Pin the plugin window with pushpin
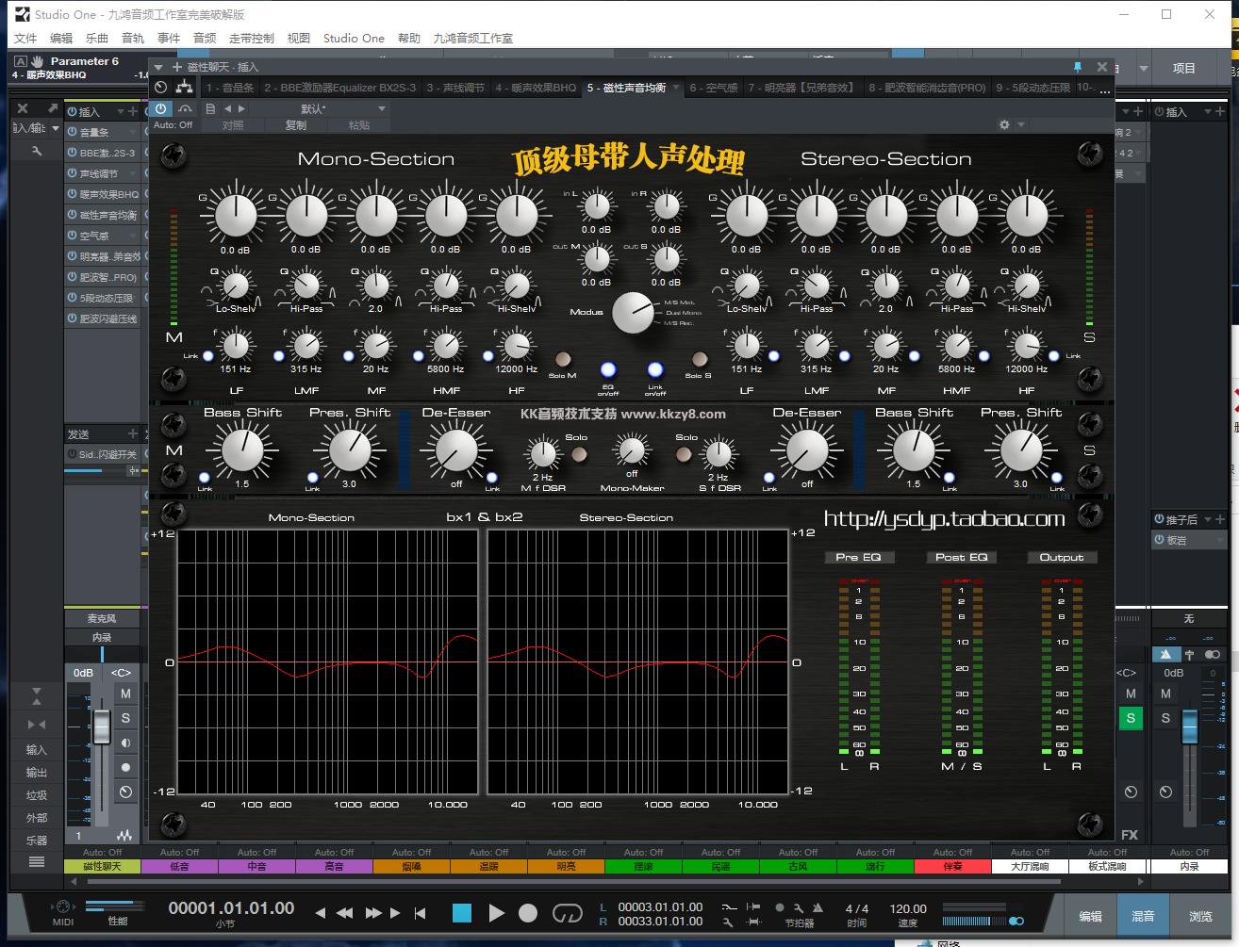This screenshot has width=1239, height=947. point(1077,67)
